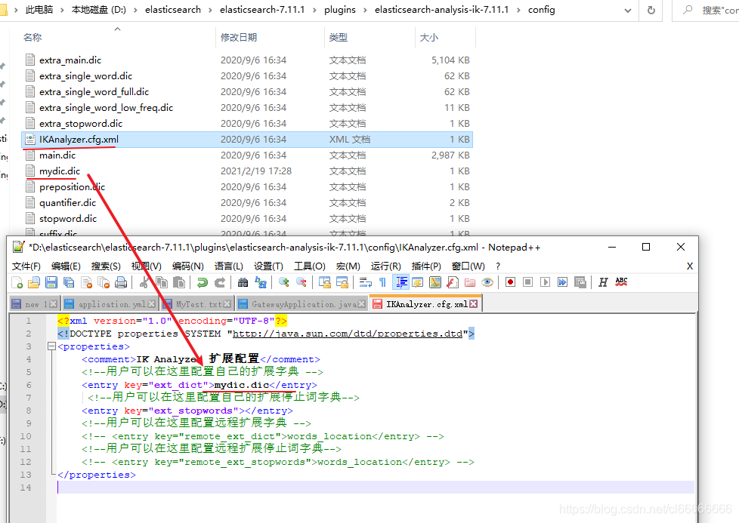Show the function list panel
The width and height of the screenshot is (739, 523).
(x=453, y=282)
